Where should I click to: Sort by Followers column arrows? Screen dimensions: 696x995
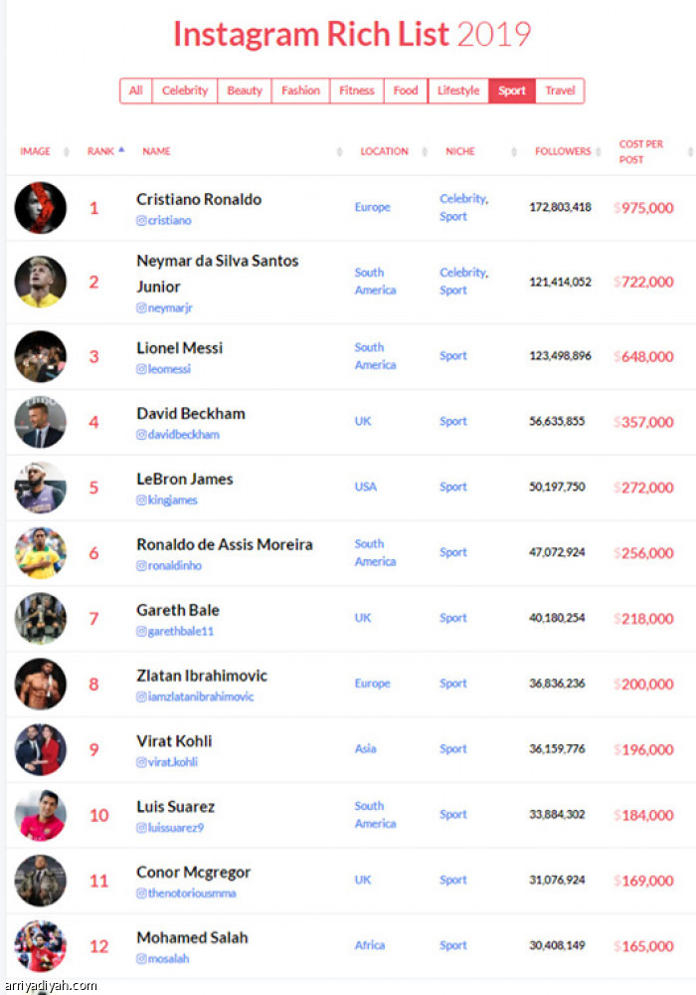click(x=599, y=151)
